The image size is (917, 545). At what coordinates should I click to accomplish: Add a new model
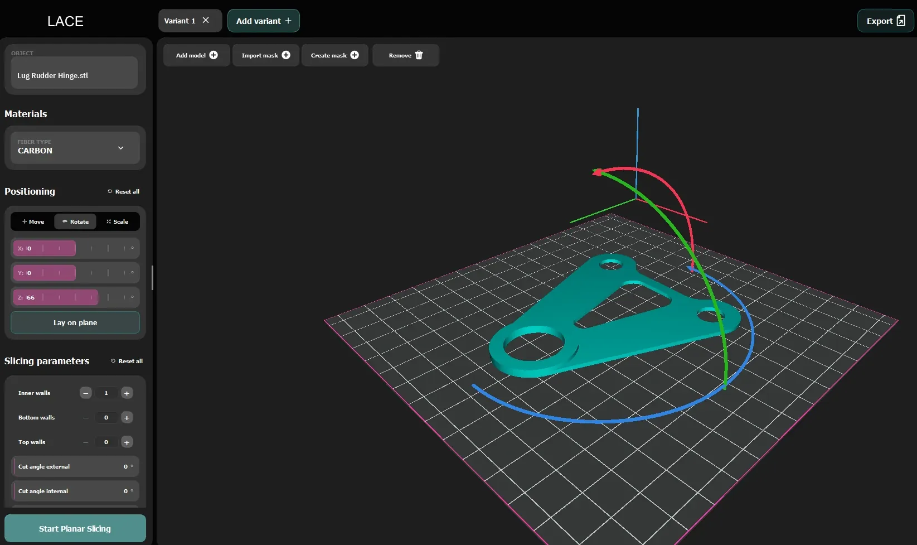click(197, 55)
